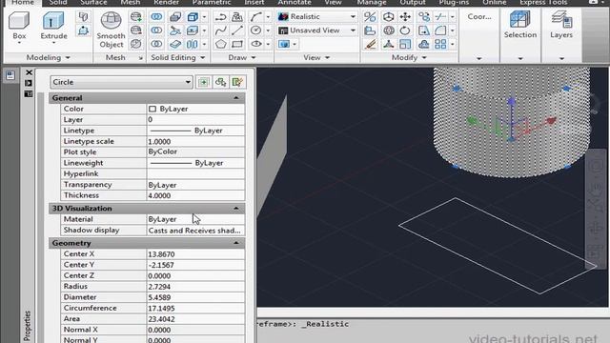This screenshot has height=343, width=610.
Task: Open the Realistic visual style dropdown
Action: click(317, 17)
